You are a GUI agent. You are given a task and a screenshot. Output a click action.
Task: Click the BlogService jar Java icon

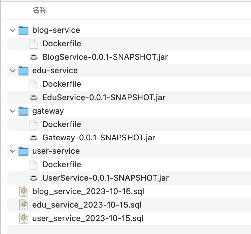click(34, 57)
